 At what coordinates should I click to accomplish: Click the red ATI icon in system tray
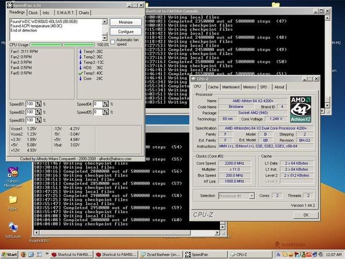click(x=309, y=255)
